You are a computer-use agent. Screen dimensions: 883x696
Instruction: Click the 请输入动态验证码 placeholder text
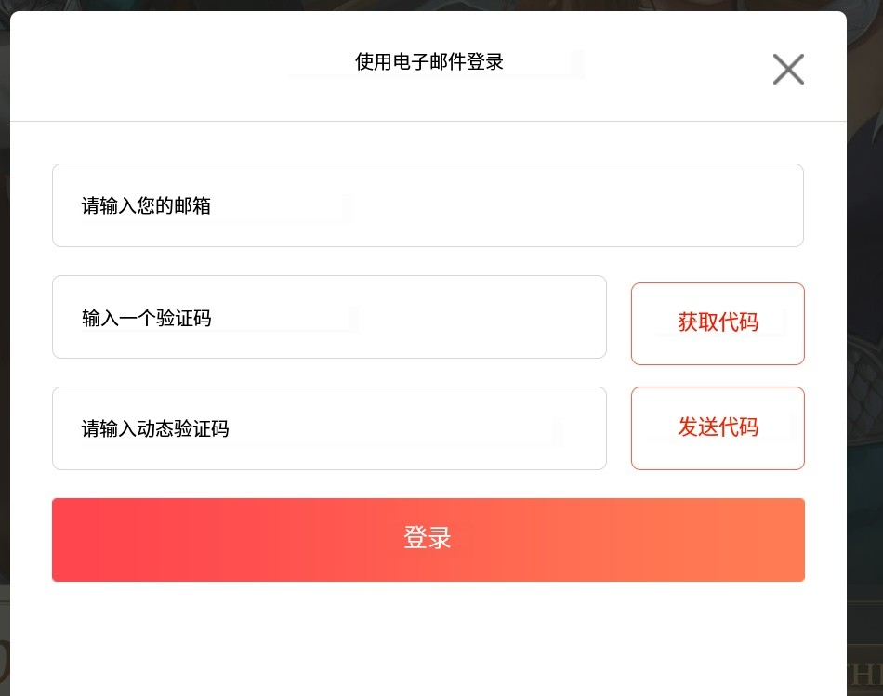[155, 428]
